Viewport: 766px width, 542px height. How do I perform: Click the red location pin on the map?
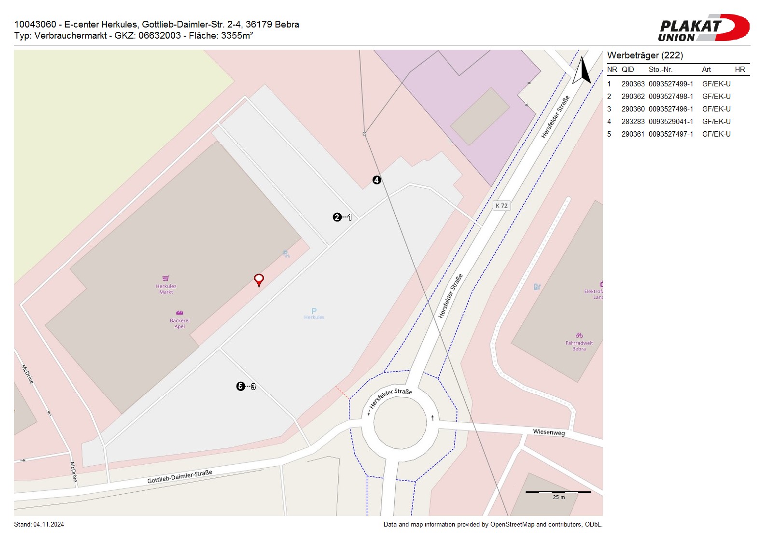tap(259, 279)
